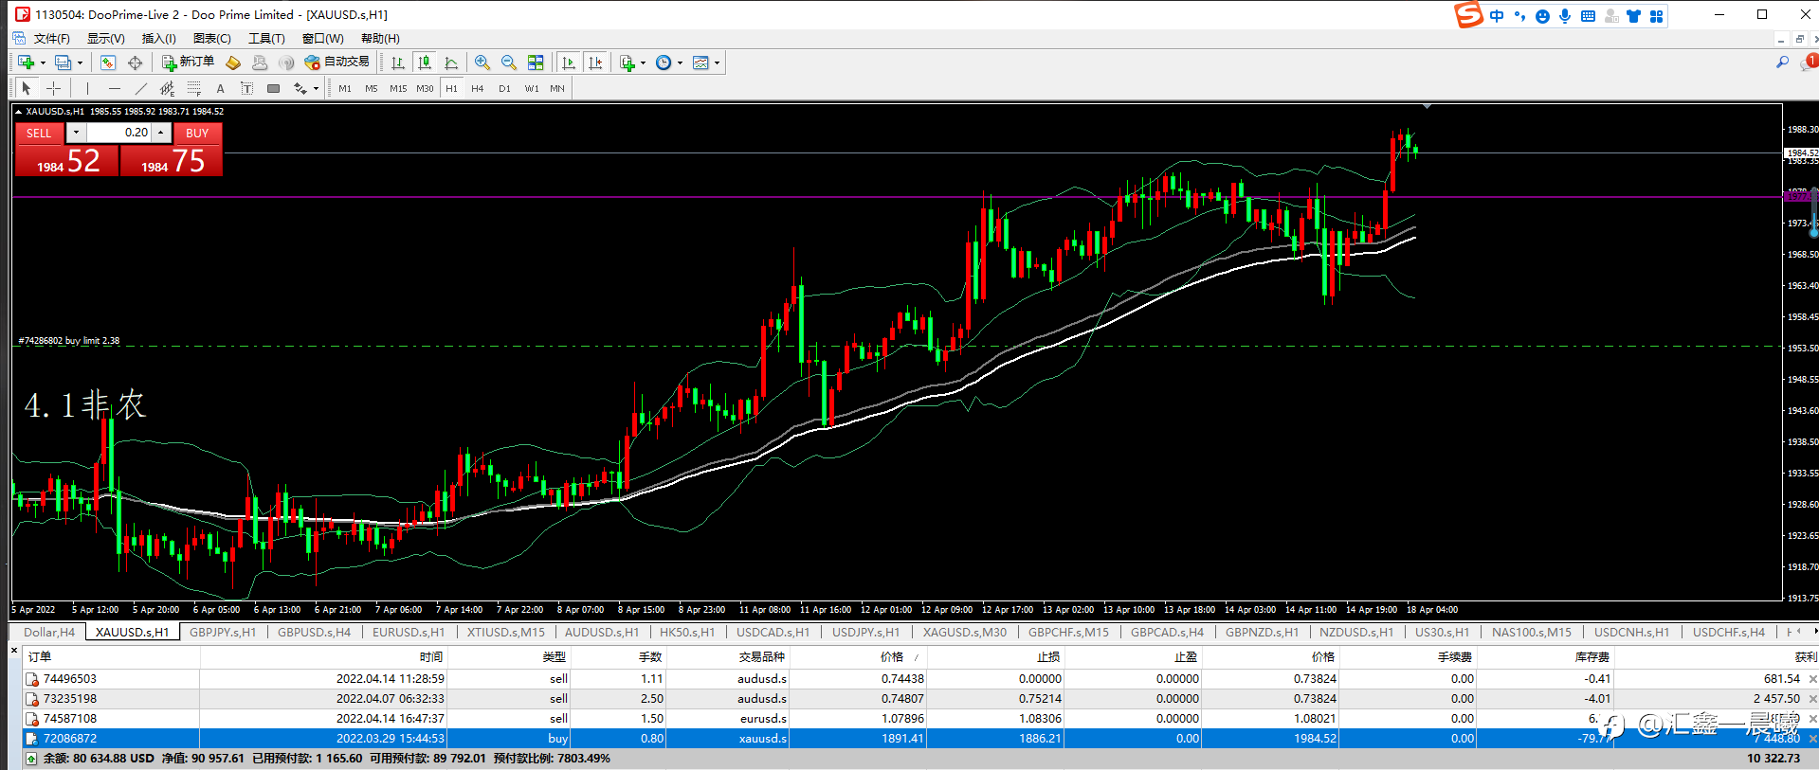
Task: Open the chart profiles icon
Action: click(63, 63)
